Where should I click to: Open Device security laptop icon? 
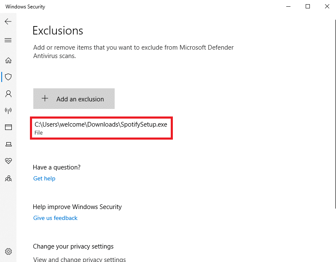8,144
